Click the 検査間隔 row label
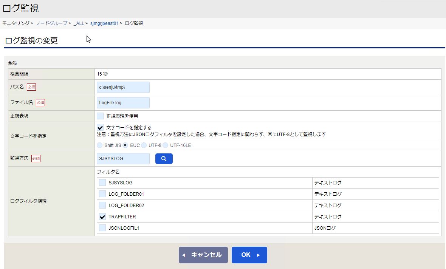 click(x=19, y=74)
